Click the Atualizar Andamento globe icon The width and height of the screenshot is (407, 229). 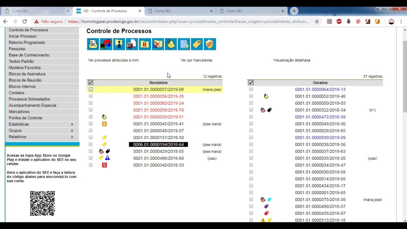(x=106, y=44)
